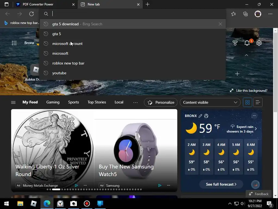Open weather card options menu

[254, 116]
